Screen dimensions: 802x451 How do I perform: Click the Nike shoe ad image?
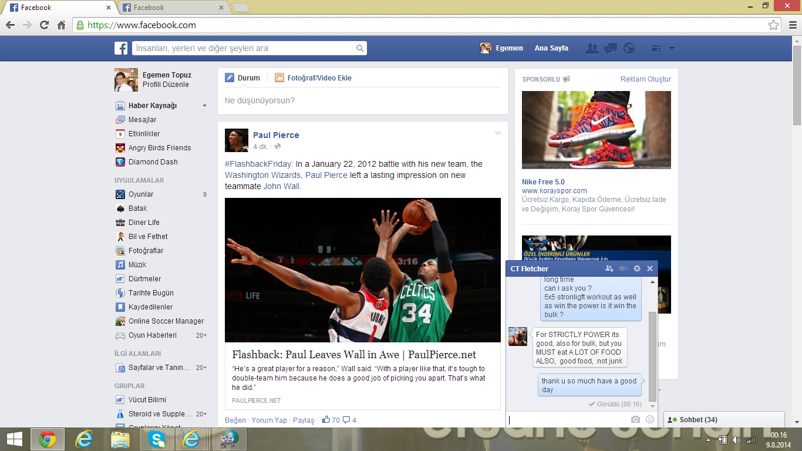click(596, 130)
